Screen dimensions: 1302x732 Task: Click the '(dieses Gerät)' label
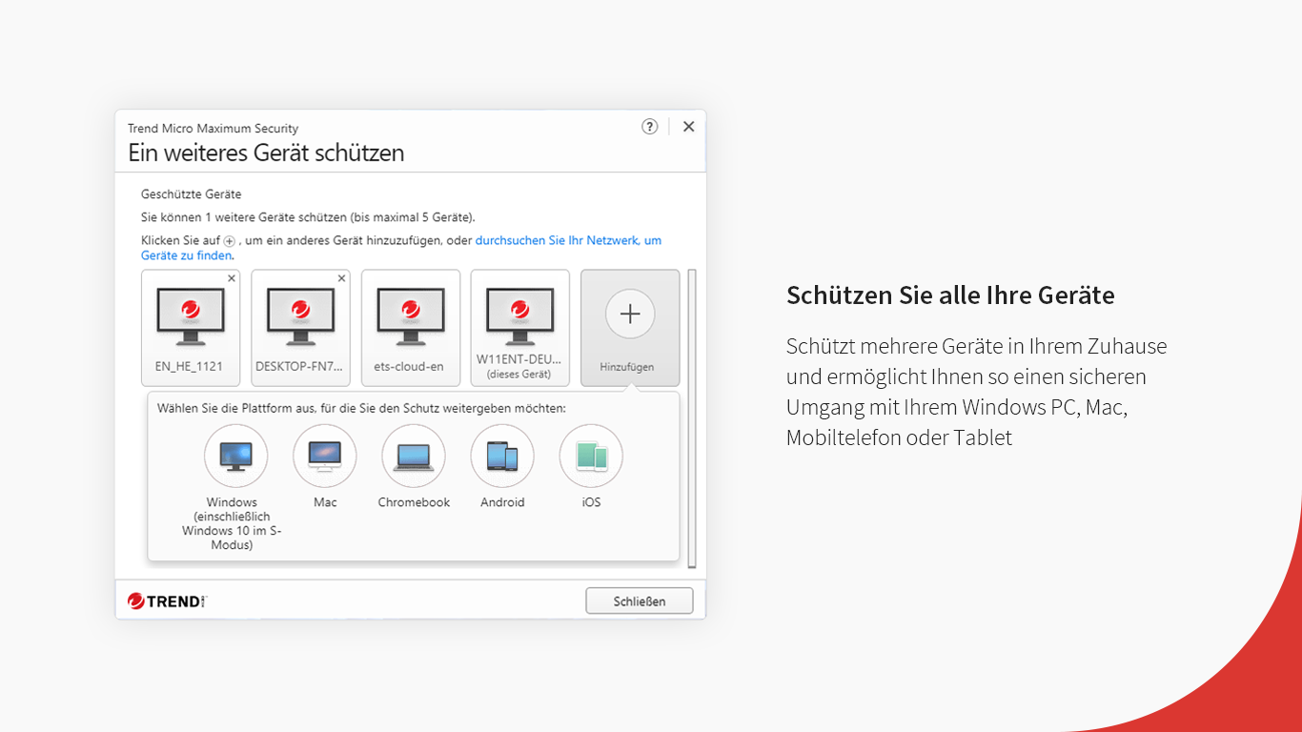(x=519, y=375)
